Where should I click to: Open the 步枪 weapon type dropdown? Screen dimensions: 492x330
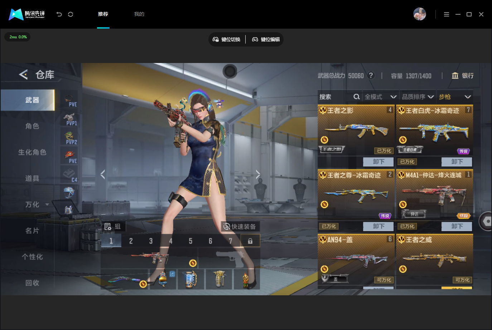[x=455, y=97]
